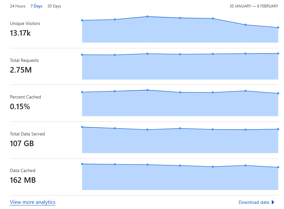Click the 162 MB Data Cached value

point(23,180)
